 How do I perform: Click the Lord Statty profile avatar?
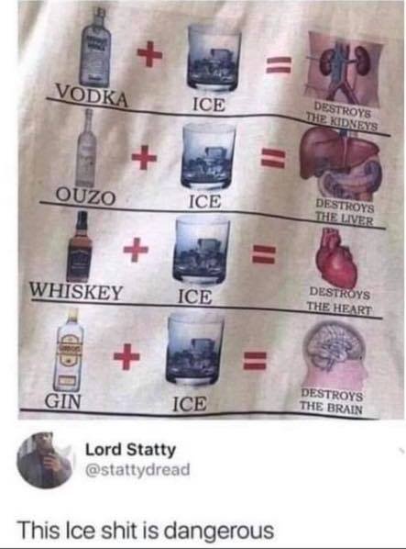(x=44, y=461)
